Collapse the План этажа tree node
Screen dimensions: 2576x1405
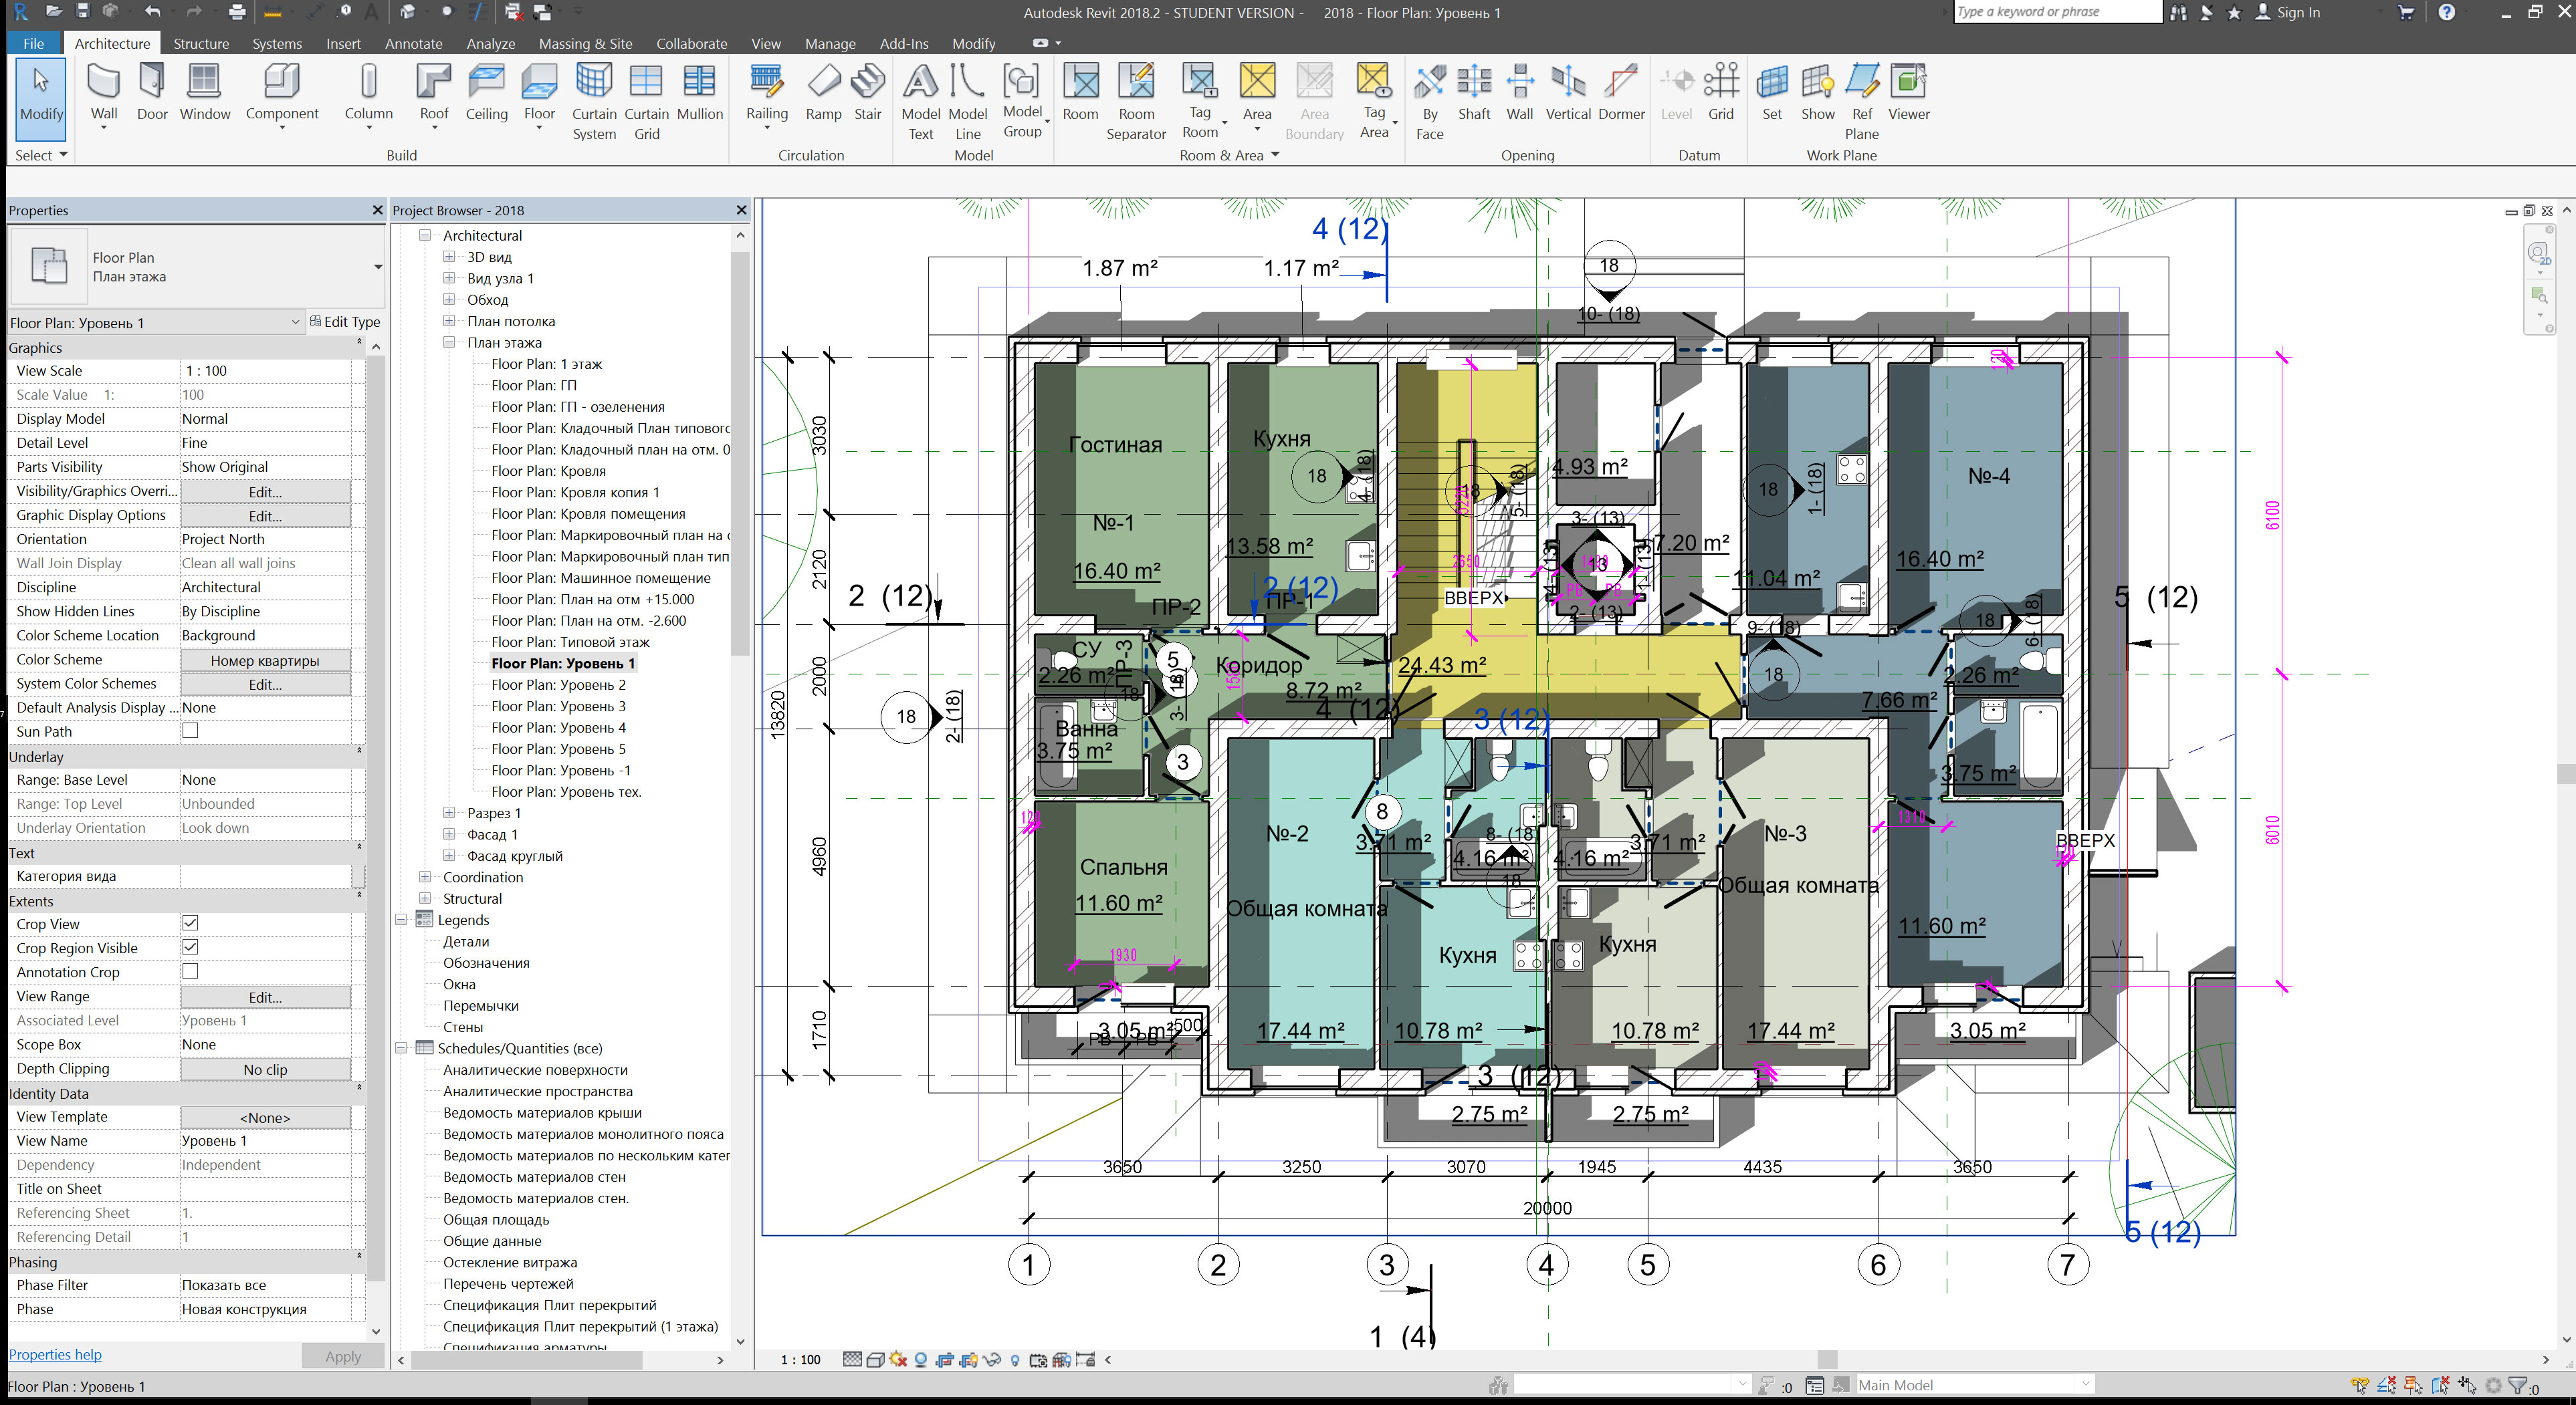pos(450,342)
